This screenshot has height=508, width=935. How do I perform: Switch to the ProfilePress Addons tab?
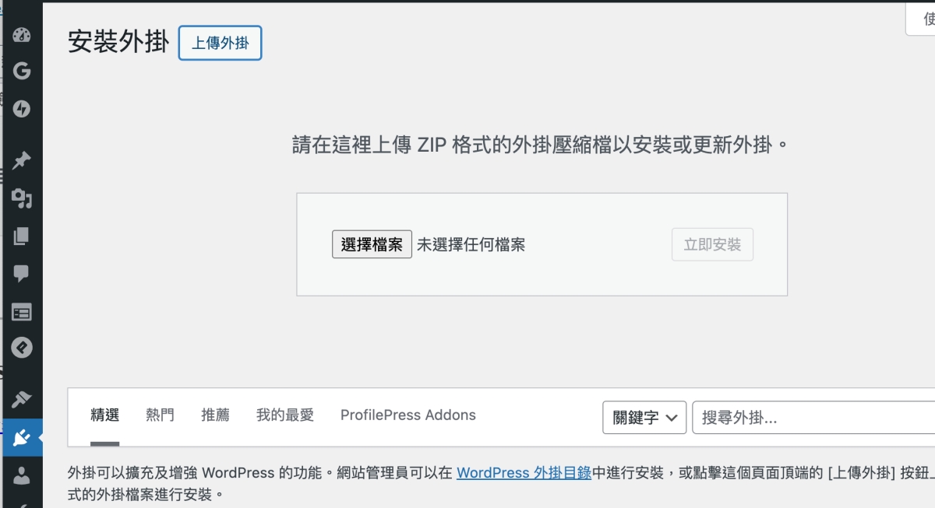coord(408,415)
